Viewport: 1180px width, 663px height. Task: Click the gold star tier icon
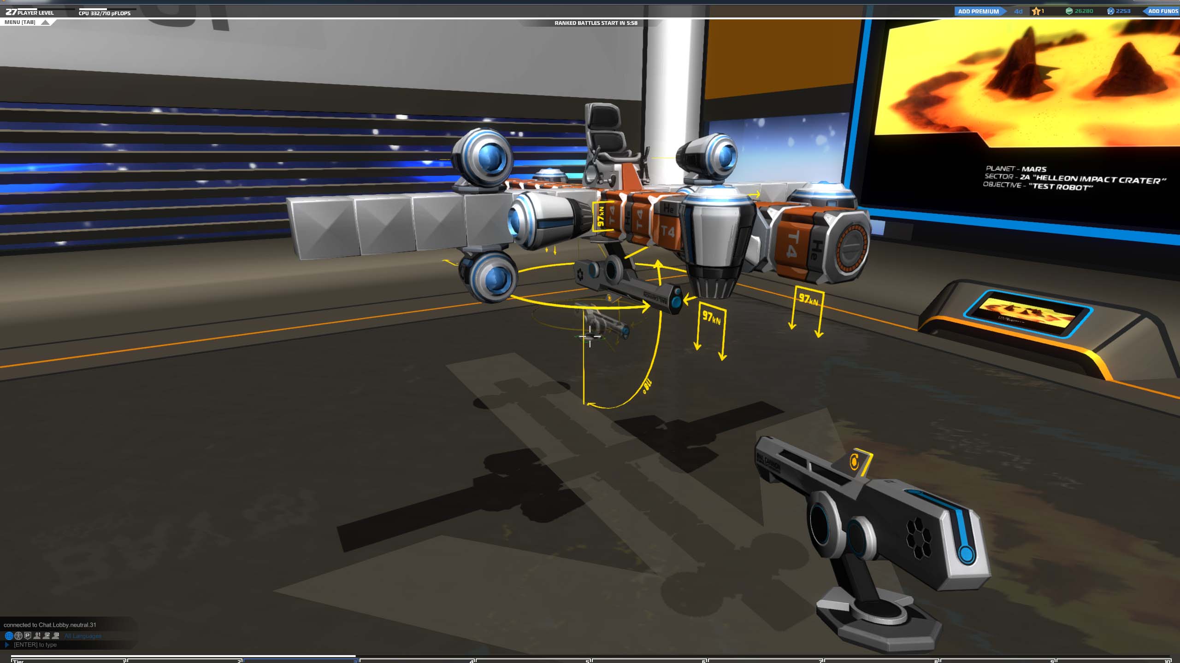point(1036,11)
